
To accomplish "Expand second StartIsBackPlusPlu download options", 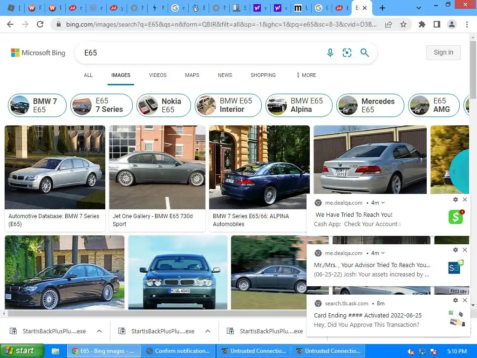I will coord(208,331).
